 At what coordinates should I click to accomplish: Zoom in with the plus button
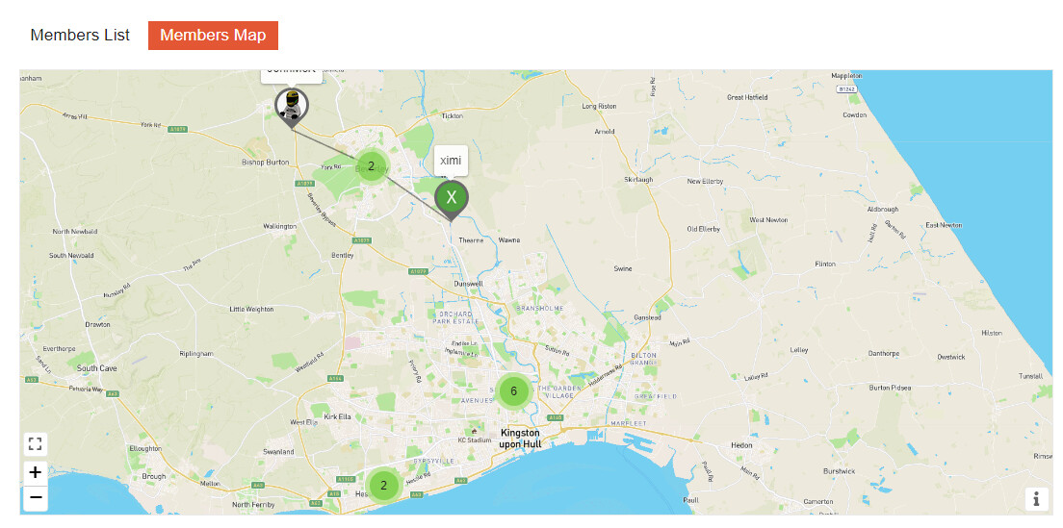36,473
